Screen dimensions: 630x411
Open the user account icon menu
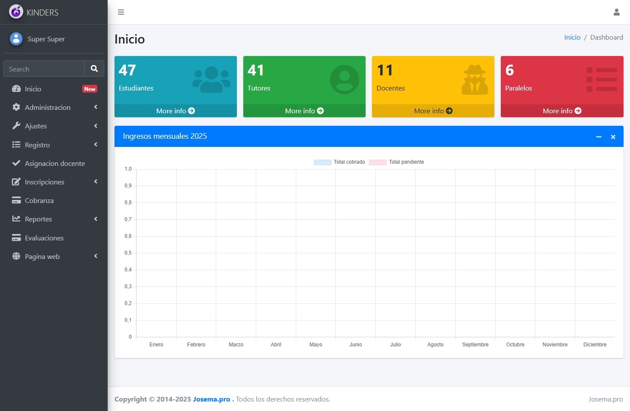pyautogui.click(x=616, y=12)
